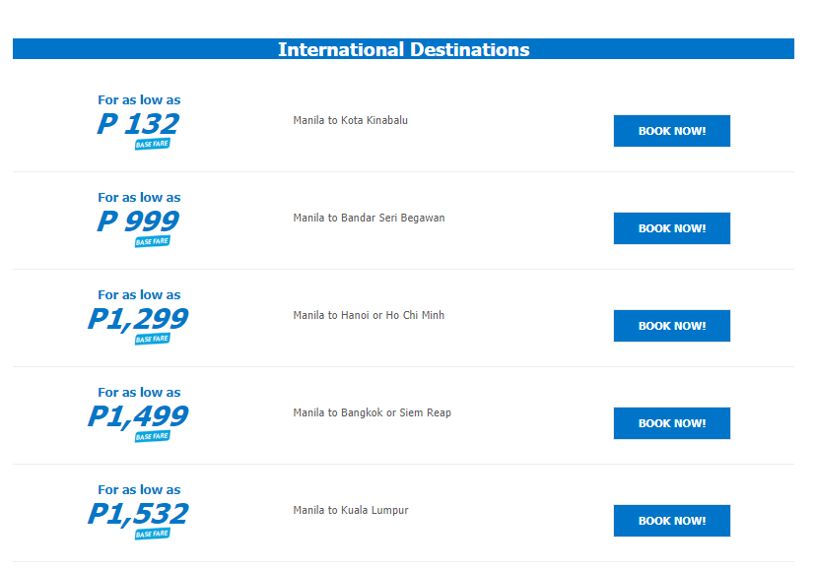Click the P1,299 fare price
Viewport: 817px width, 568px height.
click(138, 319)
